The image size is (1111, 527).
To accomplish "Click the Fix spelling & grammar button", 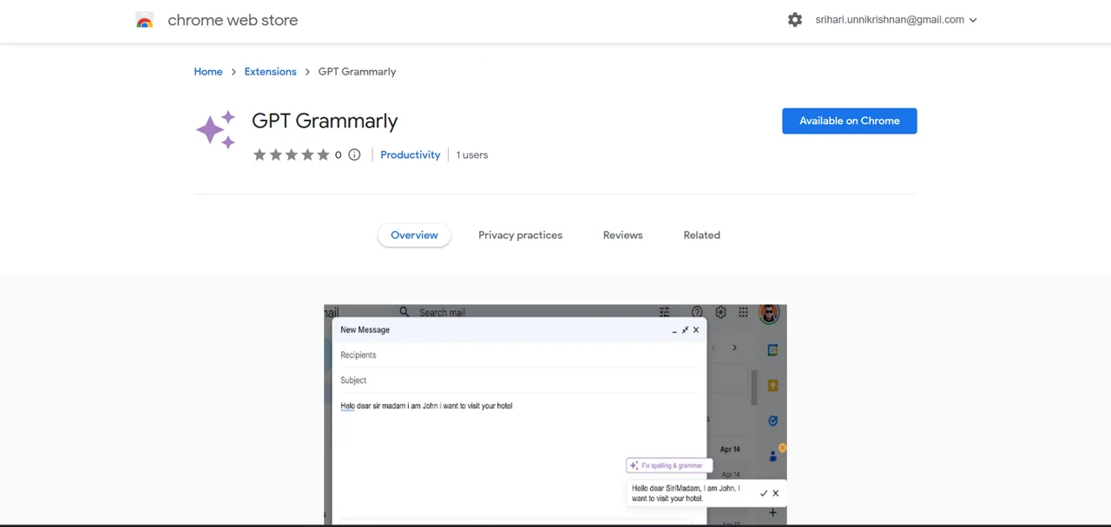I will 667,465.
